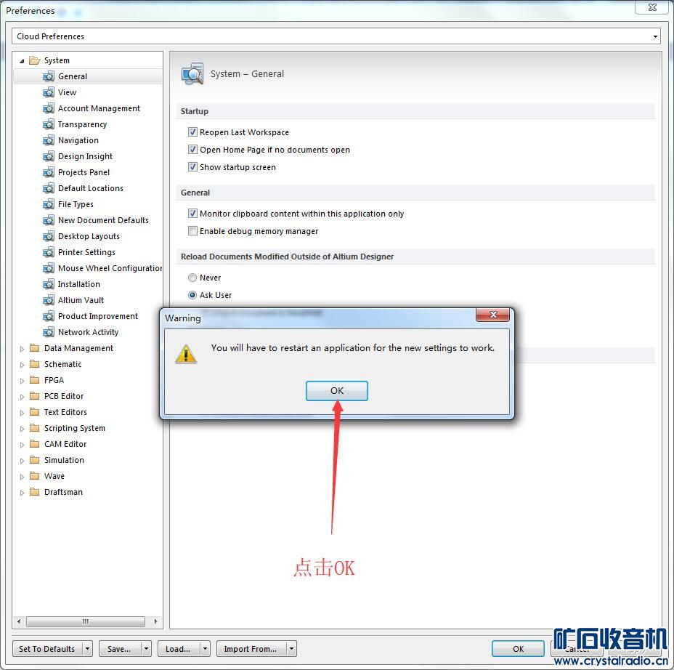Click the PCB Editor folder icon
674x670 pixels.
34,396
